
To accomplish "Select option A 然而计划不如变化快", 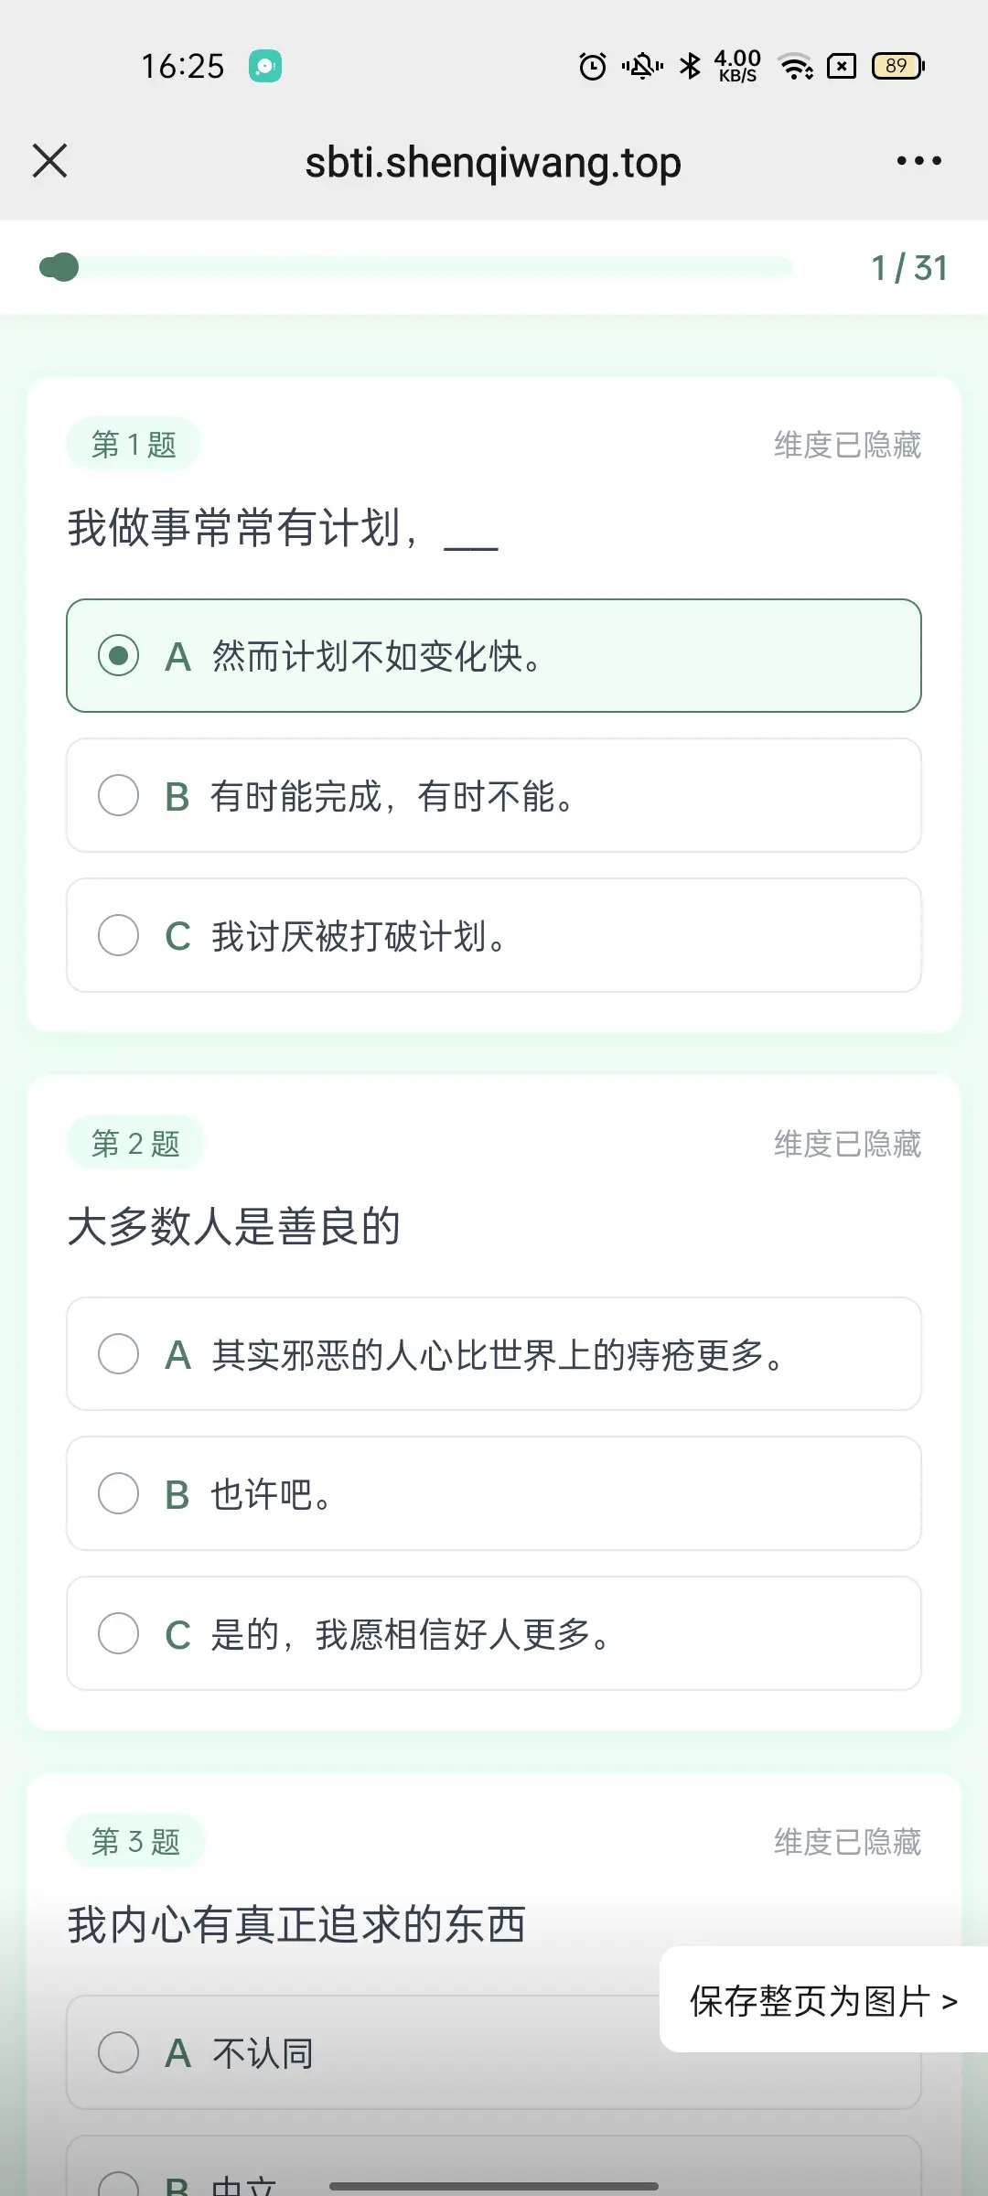I will [x=493, y=656].
